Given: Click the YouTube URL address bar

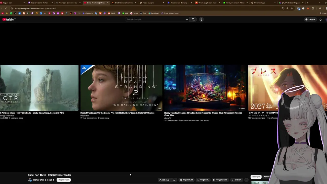Looking at the screenshot, I should 146,8.
